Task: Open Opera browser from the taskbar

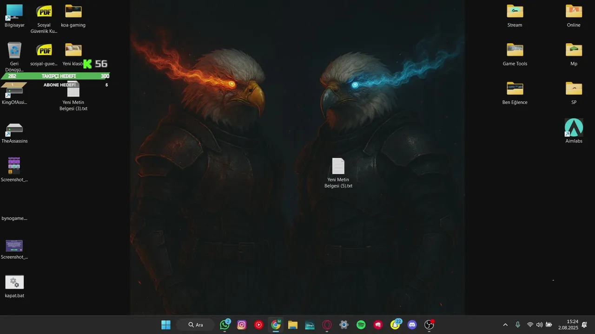Action: (x=327, y=325)
